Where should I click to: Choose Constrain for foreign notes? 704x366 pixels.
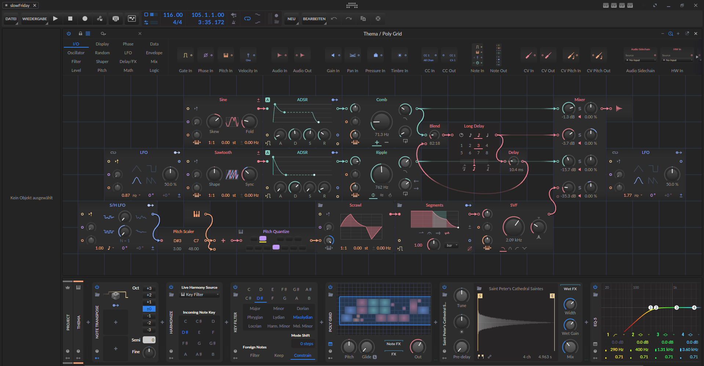coord(303,355)
